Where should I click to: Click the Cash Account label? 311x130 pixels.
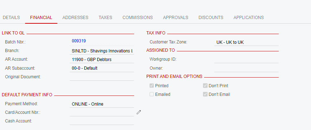tap(18, 121)
